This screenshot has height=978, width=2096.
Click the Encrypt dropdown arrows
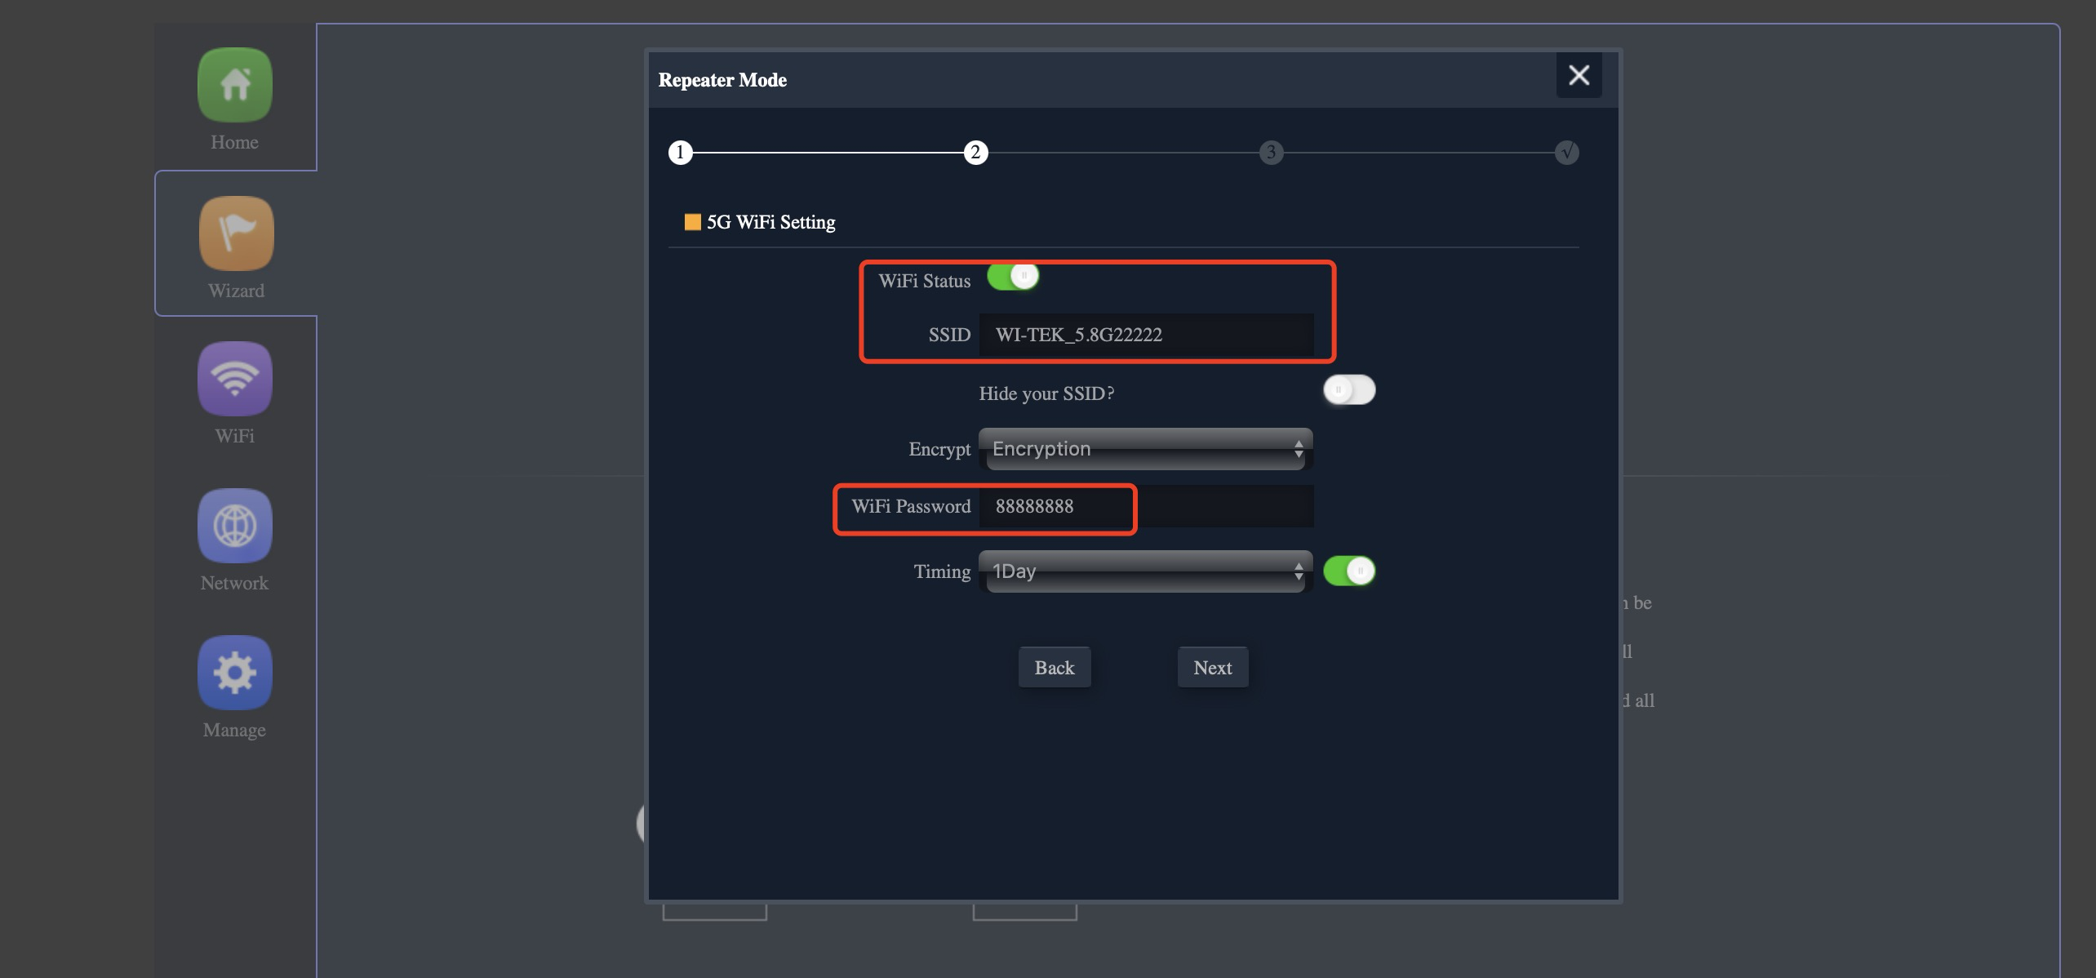[1298, 449]
